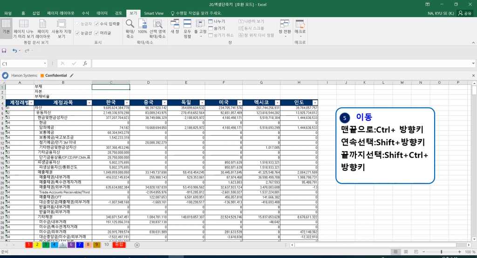Open the 한국 column filter dropdown
The height and width of the screenshot is (258, 477).
(127, 102)
